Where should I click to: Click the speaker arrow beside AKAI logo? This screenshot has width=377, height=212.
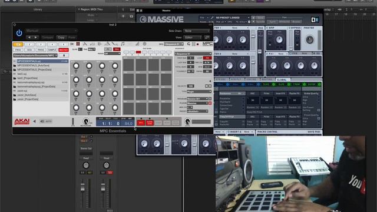[x=34, y=121]
